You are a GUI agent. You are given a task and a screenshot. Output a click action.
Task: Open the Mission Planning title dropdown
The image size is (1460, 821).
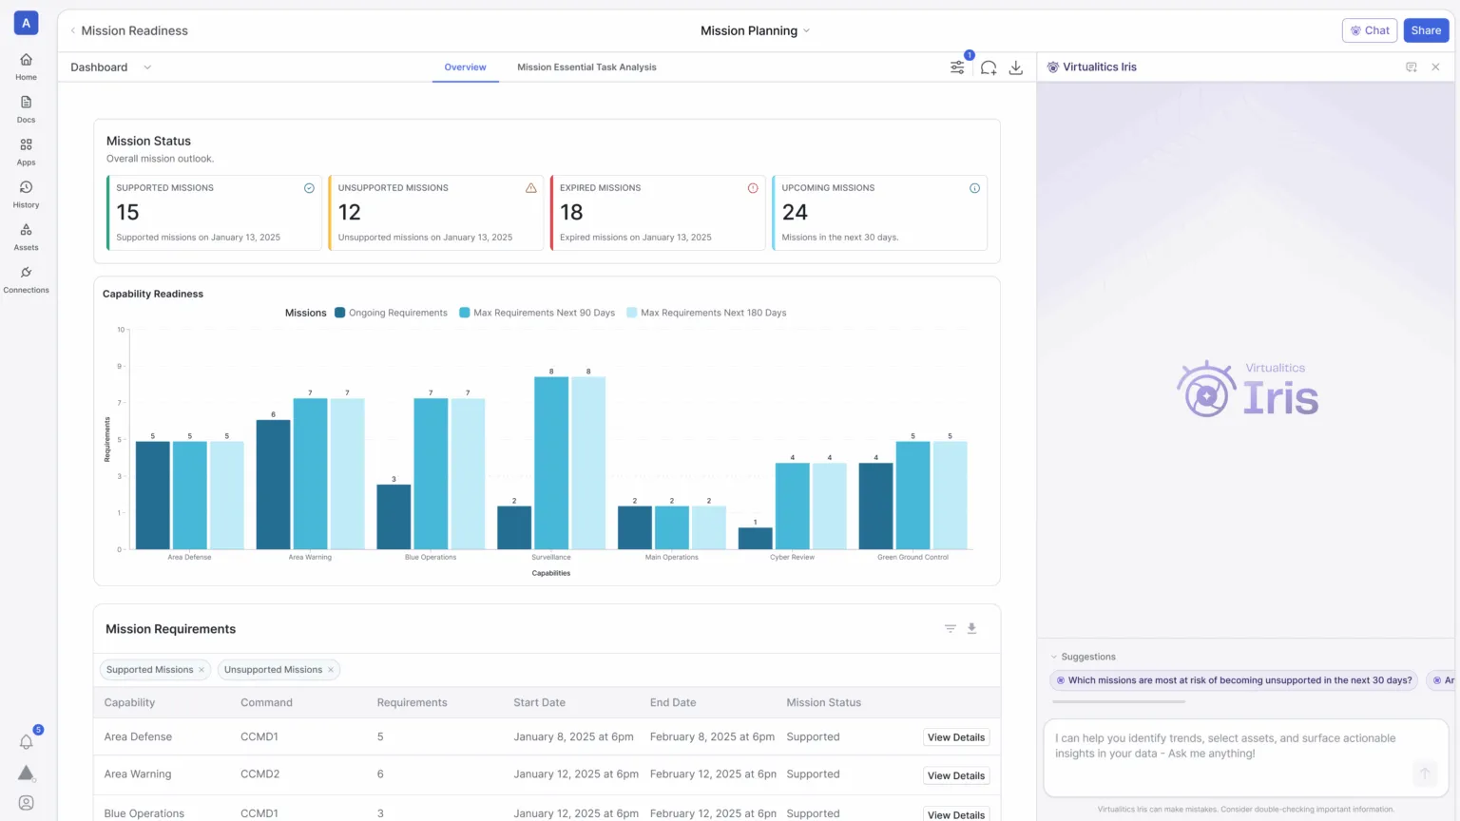pyautogui.click(x=806, y=30)
